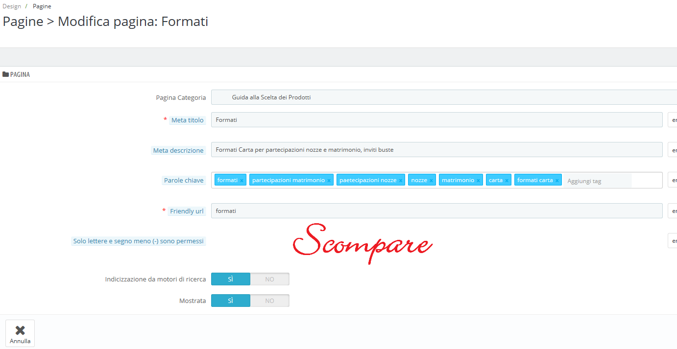This screenshot has height=349, width=677.
Task: Click the Meta descrizione label
Action: click(x=178, y=150)
